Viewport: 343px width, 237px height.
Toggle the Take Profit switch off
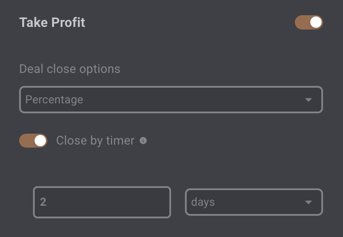[x=309, y=22]
